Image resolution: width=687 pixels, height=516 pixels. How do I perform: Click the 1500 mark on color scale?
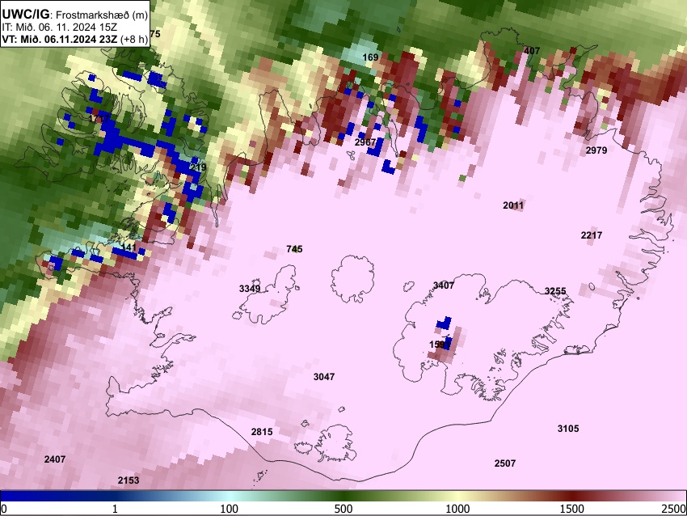pos(572,509)
